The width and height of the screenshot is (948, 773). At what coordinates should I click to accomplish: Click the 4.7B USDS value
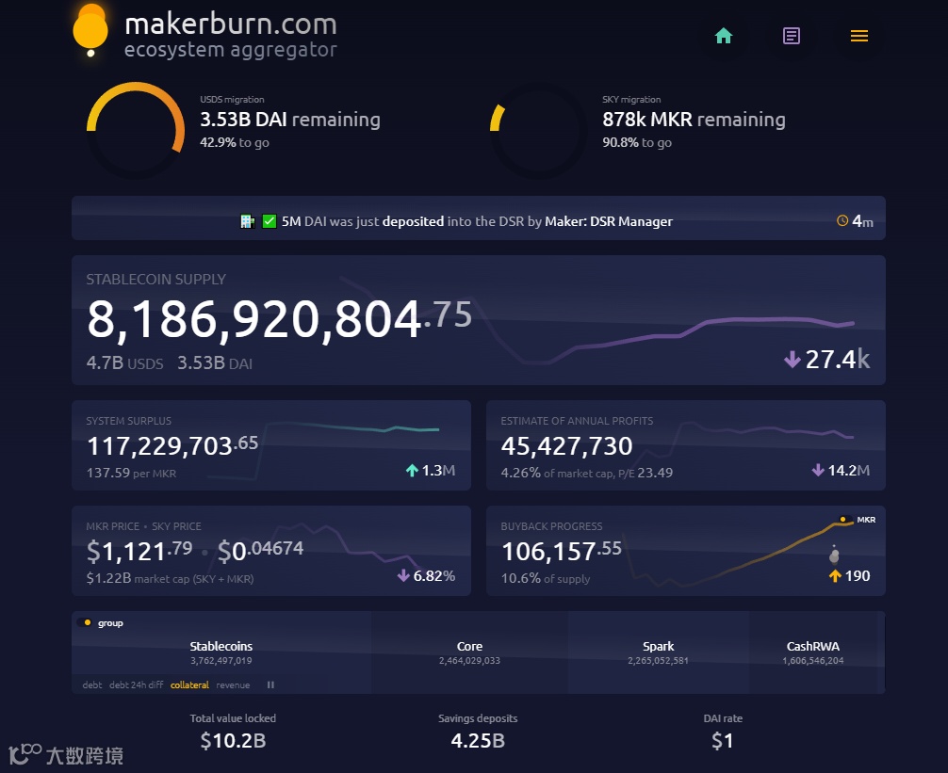124,362
